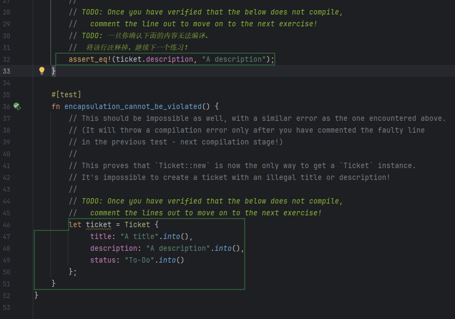This screenshot has height=319, width=455.
Task: Click the #[test] attribute
Action: 66,95
